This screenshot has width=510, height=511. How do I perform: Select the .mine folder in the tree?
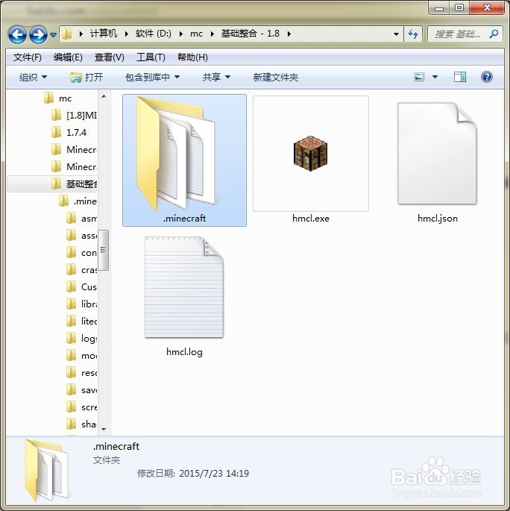(78, 201)
